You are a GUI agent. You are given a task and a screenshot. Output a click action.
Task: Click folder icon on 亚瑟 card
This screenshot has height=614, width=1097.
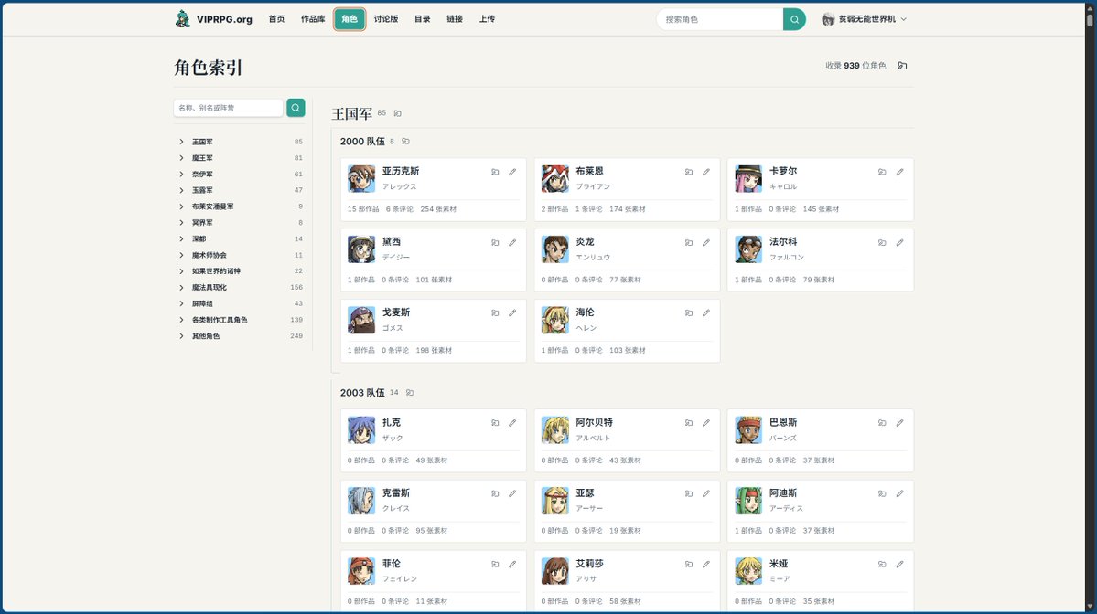[x=688, y=493]
